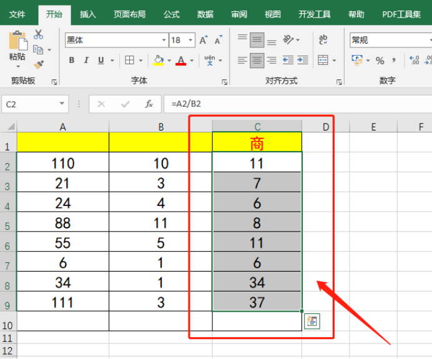Increase font size with large A icon

204,40
